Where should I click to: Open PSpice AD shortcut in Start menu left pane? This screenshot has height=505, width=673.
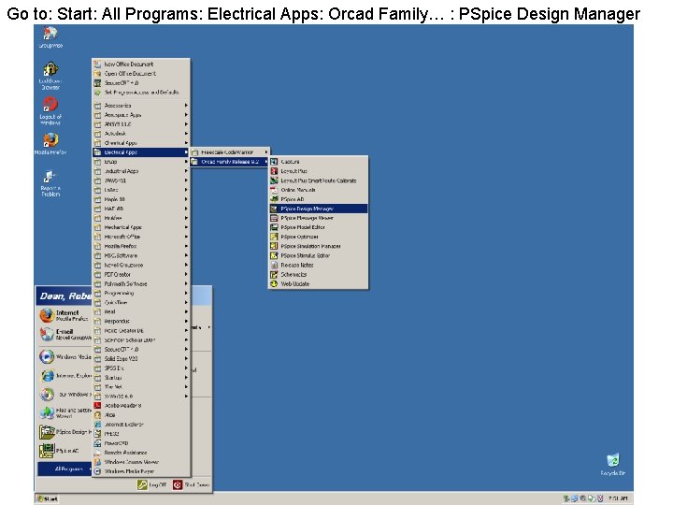pos(64,451)
